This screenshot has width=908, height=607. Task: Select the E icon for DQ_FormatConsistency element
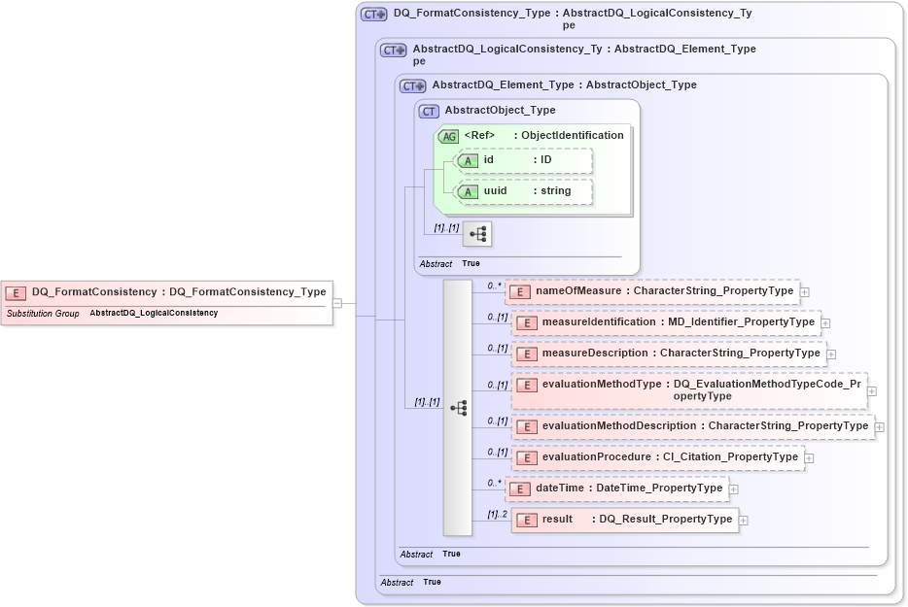tap(15, 291)
